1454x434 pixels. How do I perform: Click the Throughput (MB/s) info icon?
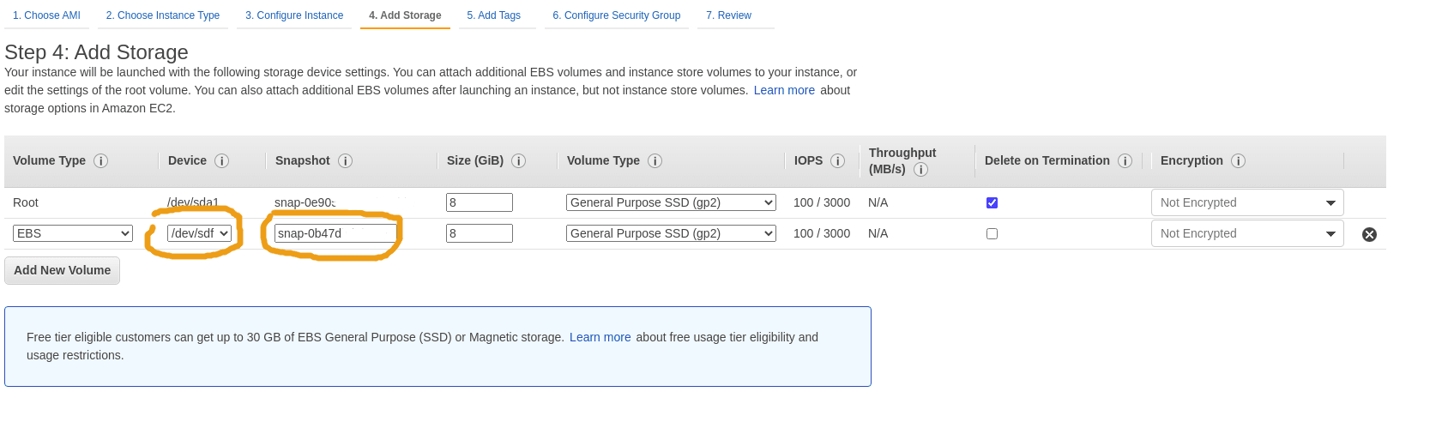[920, 169]
